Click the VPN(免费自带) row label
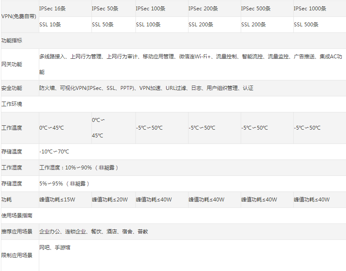This screenshot has height=271, width=346. click(x=19, y=16)
